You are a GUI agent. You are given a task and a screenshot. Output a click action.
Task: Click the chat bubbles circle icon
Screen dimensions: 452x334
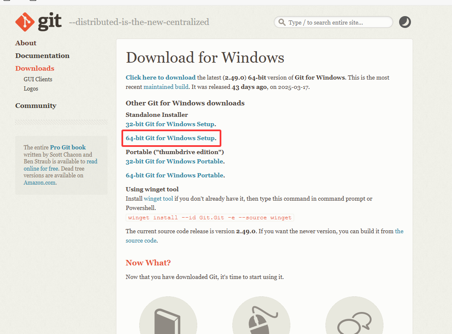click(354, 315)
